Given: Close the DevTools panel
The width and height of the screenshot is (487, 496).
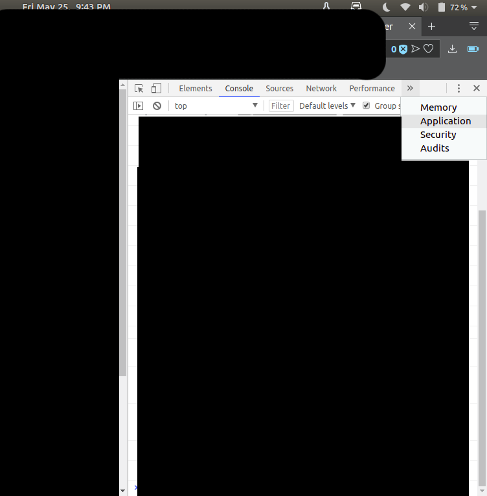Looking at the screenshot, I should click(x=477, y=88).
